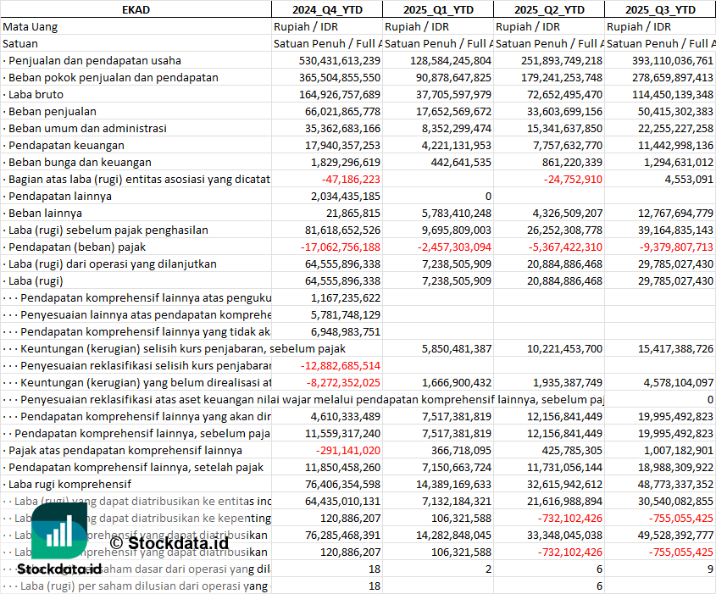Click the 2025_Q3_YTD column header
The image size is (716, 594).
tap(660, 9)
